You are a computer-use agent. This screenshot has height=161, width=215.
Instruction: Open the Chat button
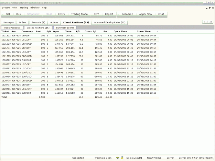[161, 14]
